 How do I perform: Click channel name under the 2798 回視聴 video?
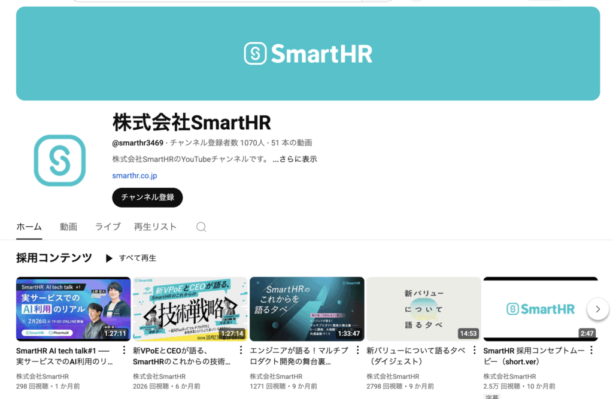(x=393, y=376)
